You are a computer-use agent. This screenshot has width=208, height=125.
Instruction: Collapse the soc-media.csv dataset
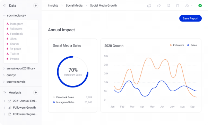[4, 16]
